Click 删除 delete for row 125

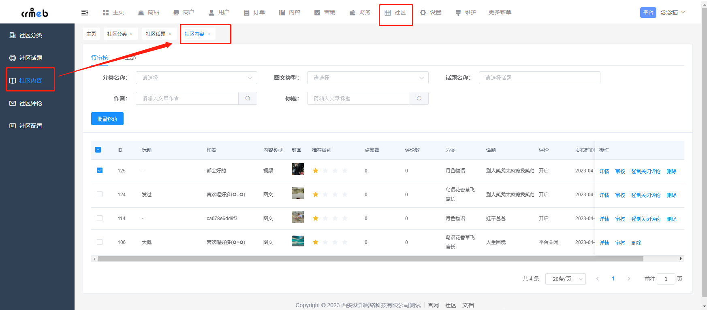[x=672, y=171]
